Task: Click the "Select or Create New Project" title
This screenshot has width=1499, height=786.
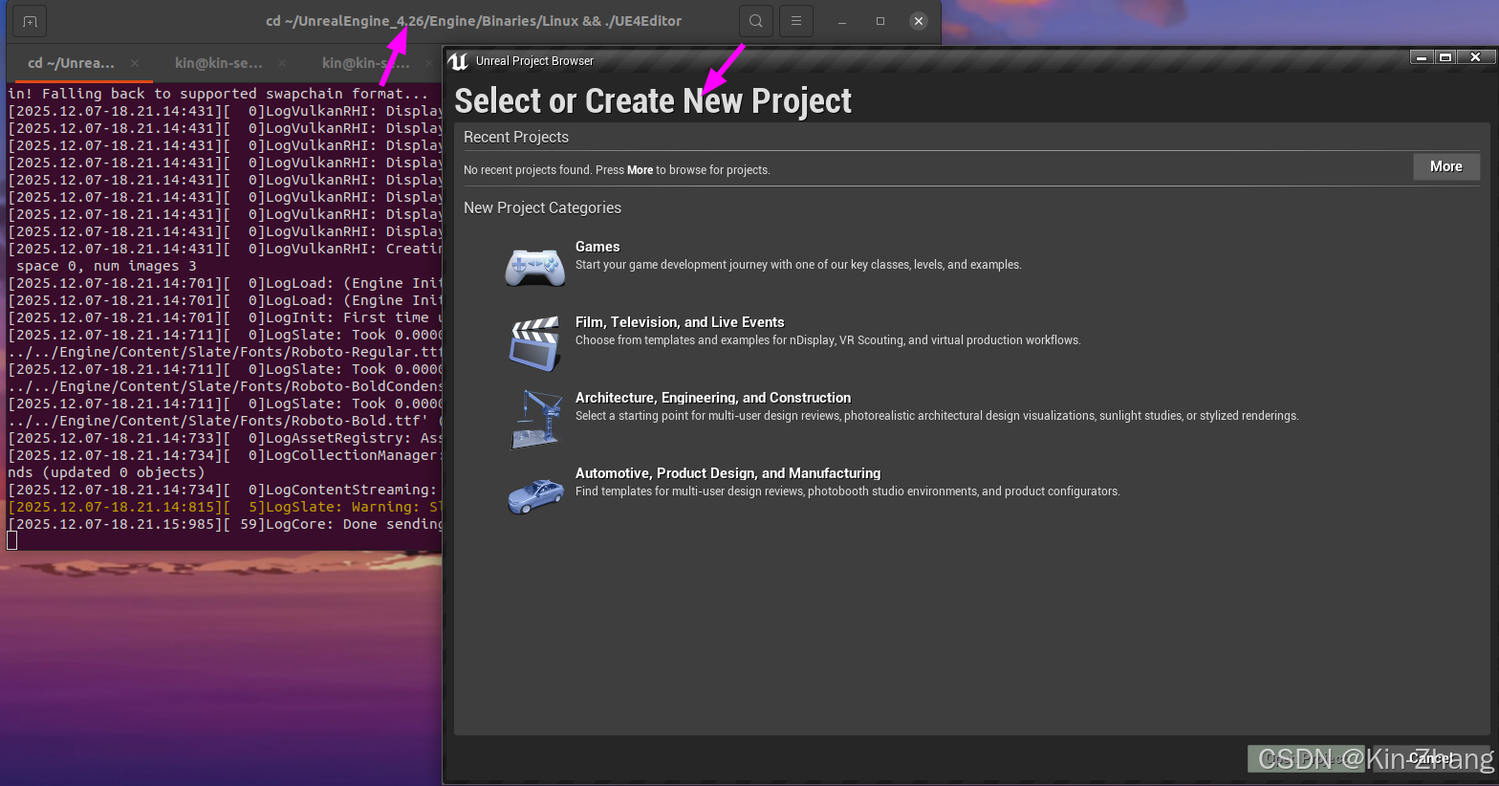Action: tap(653, 101)
